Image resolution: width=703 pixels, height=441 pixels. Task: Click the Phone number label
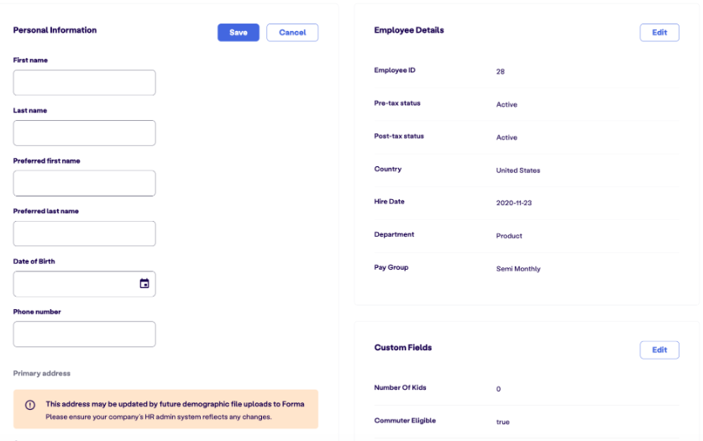[37, 312]
